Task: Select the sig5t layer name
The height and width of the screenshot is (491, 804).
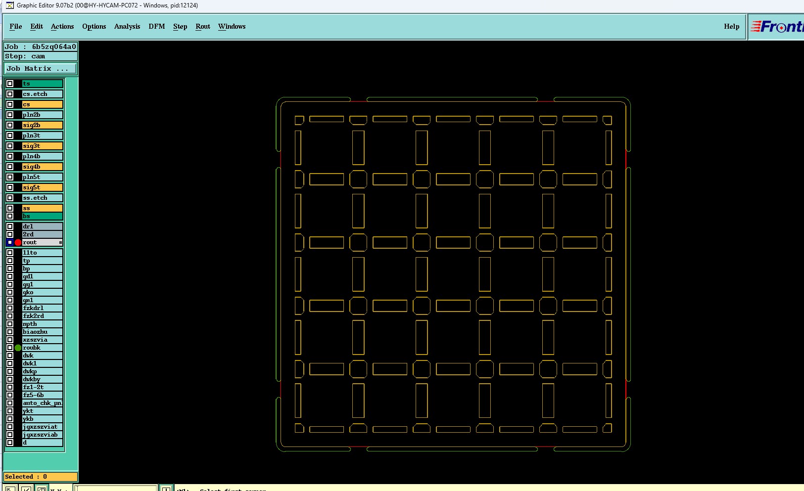Action: tap(43, 187)
